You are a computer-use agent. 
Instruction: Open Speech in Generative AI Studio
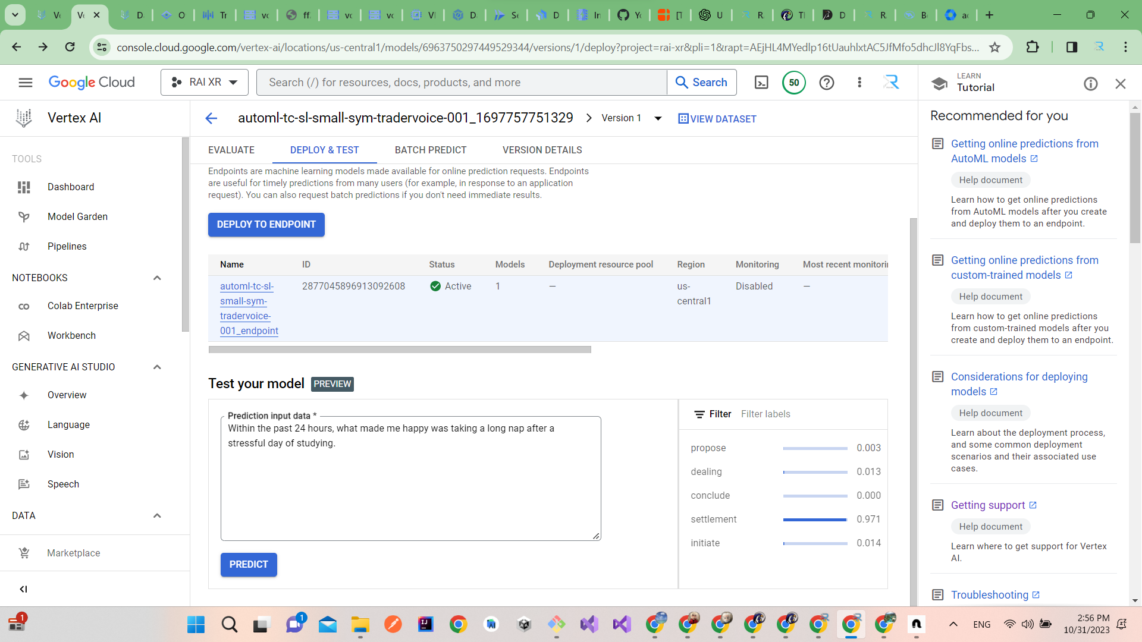click(63, 484)
